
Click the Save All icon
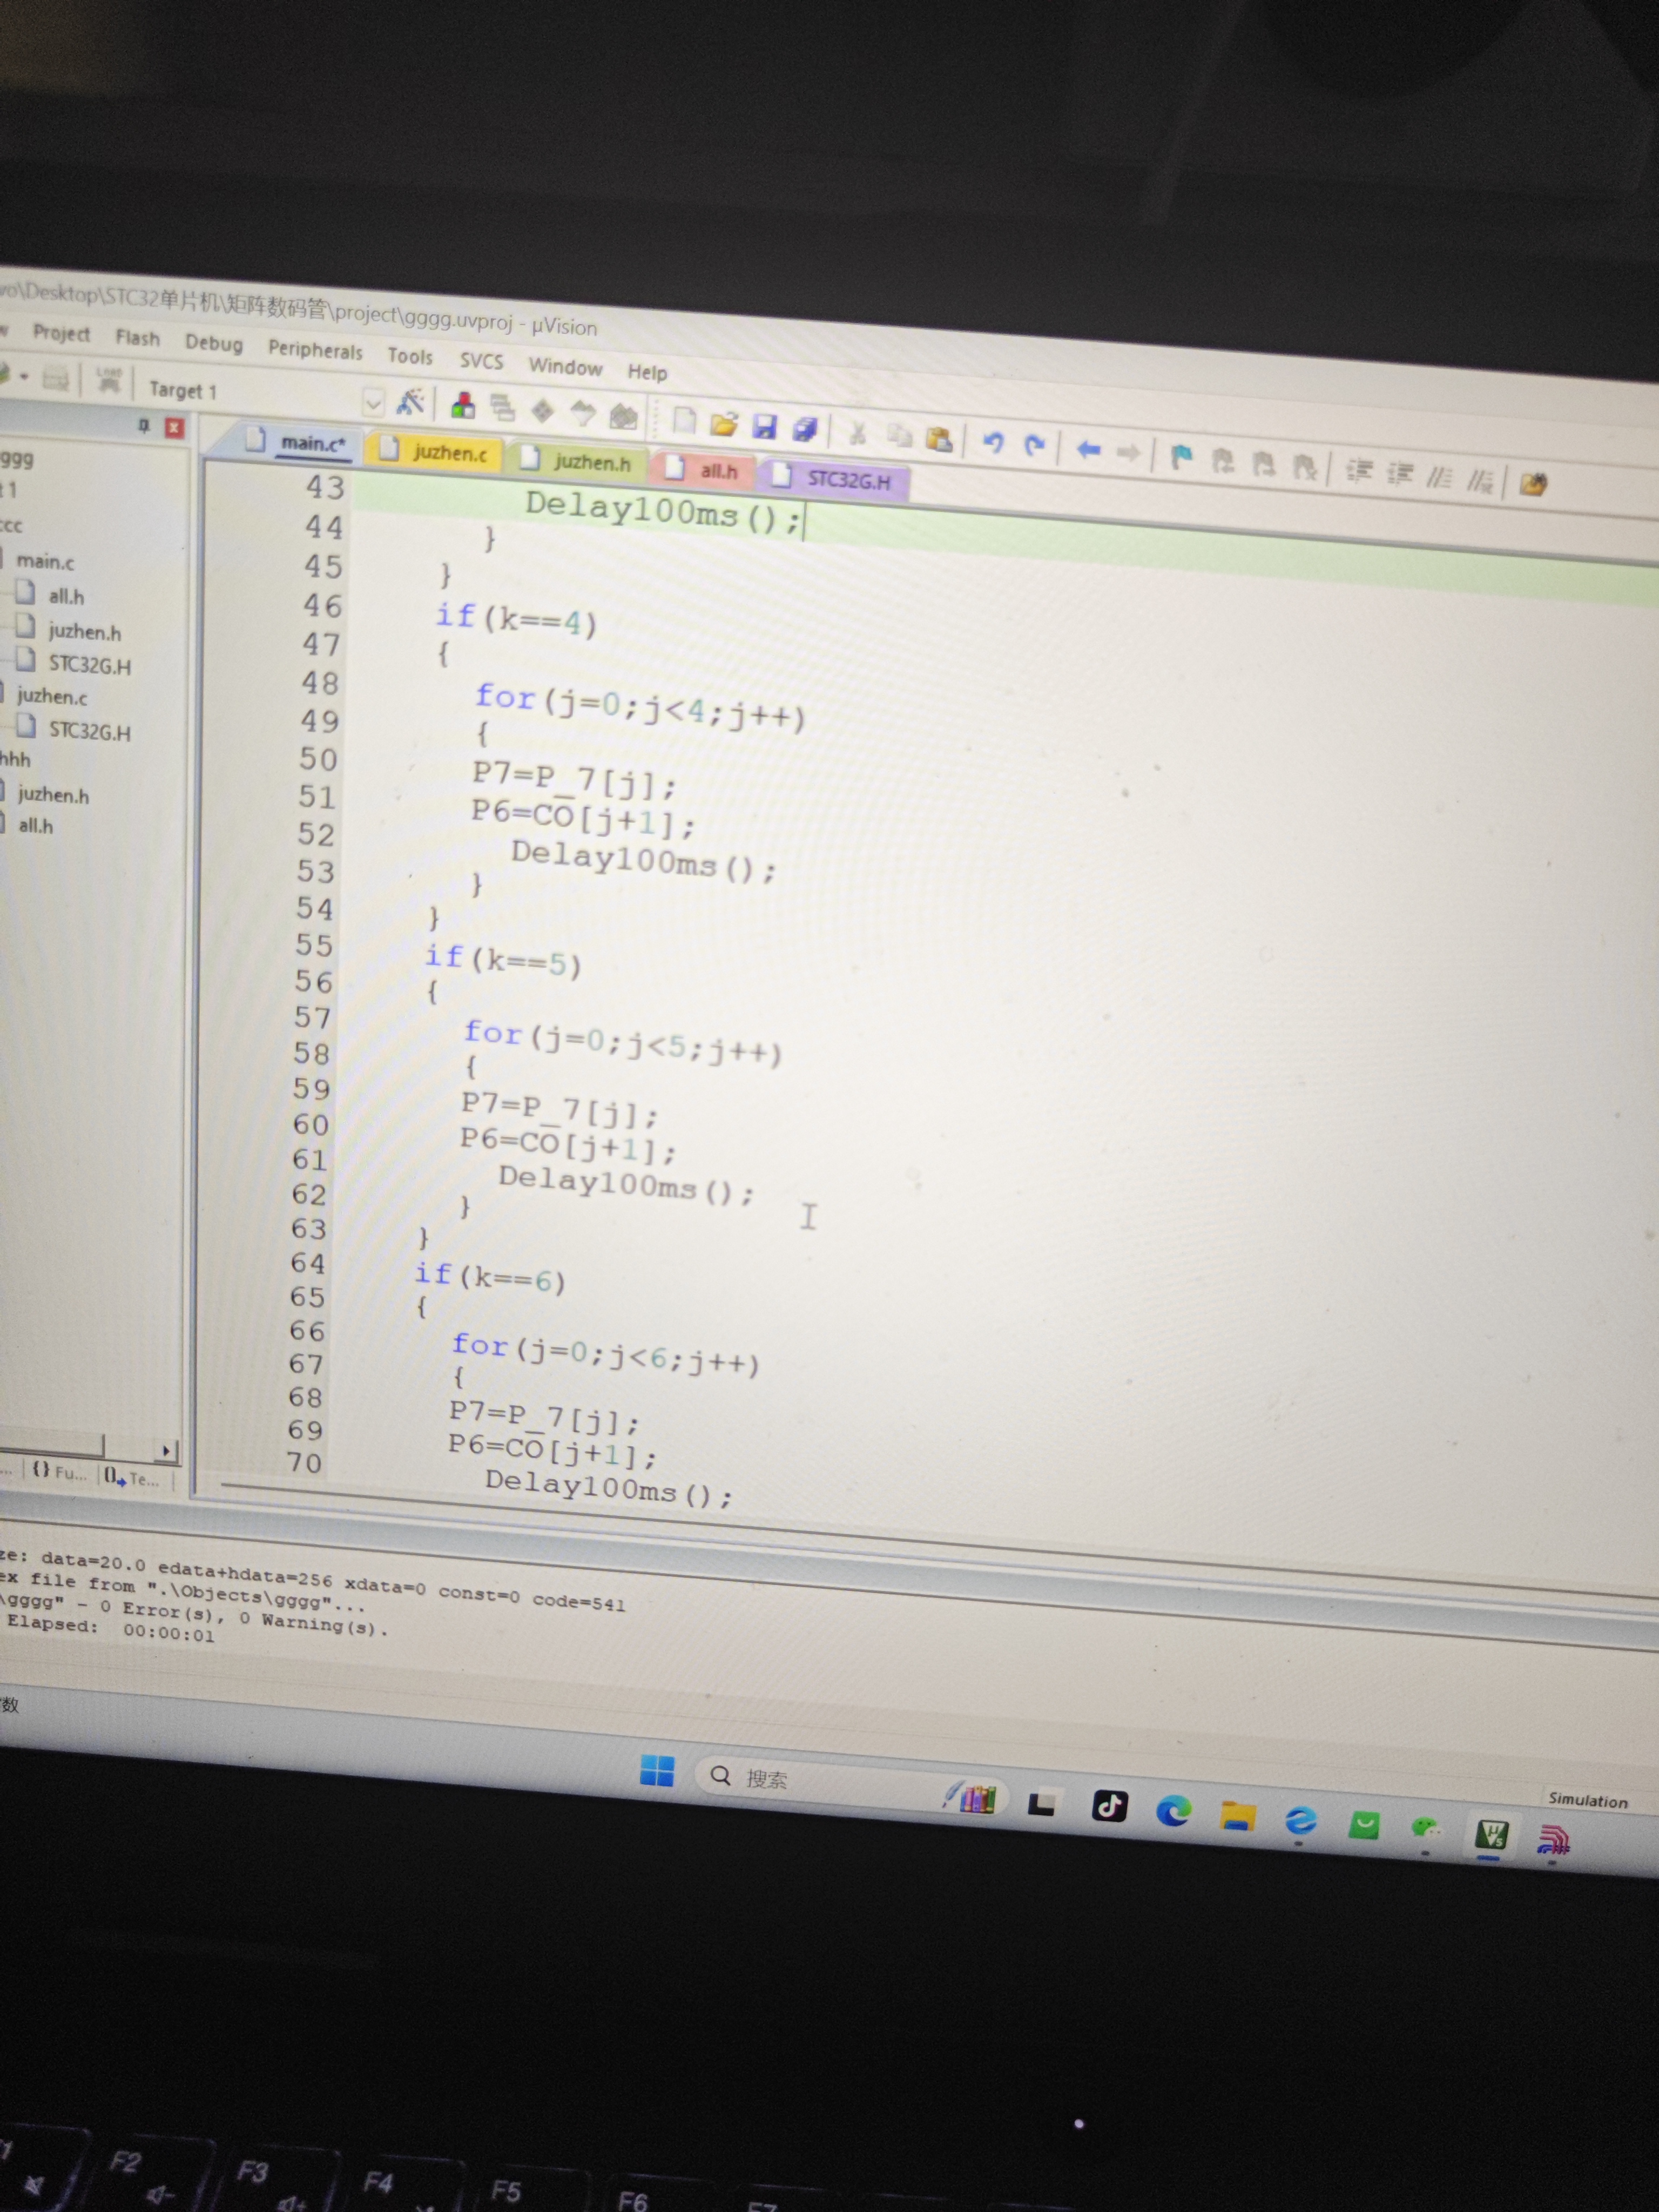point(805,430)
